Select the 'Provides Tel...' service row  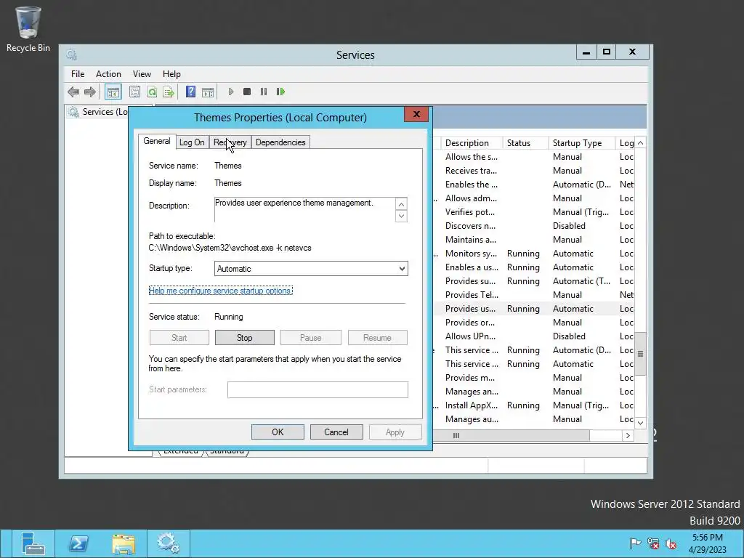point(534,295)
